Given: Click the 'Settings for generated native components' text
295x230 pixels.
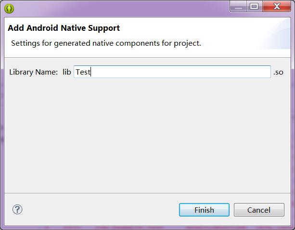Looking at the screenshot, I should pyautogui.click(x=106, y=43).
